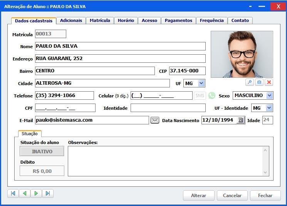Viewport: 287px width, 206px height.
Task: Click the empty Celular input field
Action: pos(161,95)
